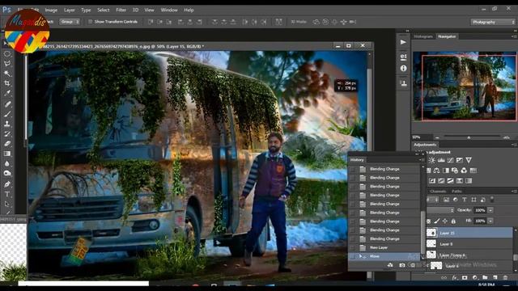Screen dimensions: 518x291
Task: Add a layer mask to layer
Action: coord(465,278)
